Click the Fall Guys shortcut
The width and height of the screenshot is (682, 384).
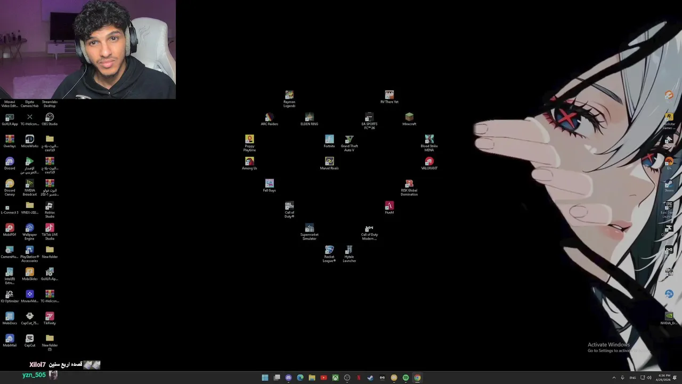(270, 186)
